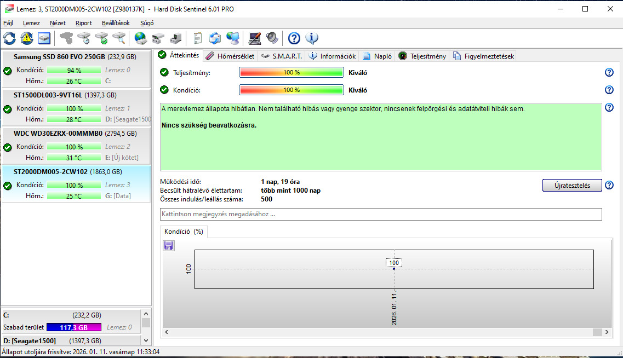Click the disk with clock toolbar icon

[x=84, y=38]
